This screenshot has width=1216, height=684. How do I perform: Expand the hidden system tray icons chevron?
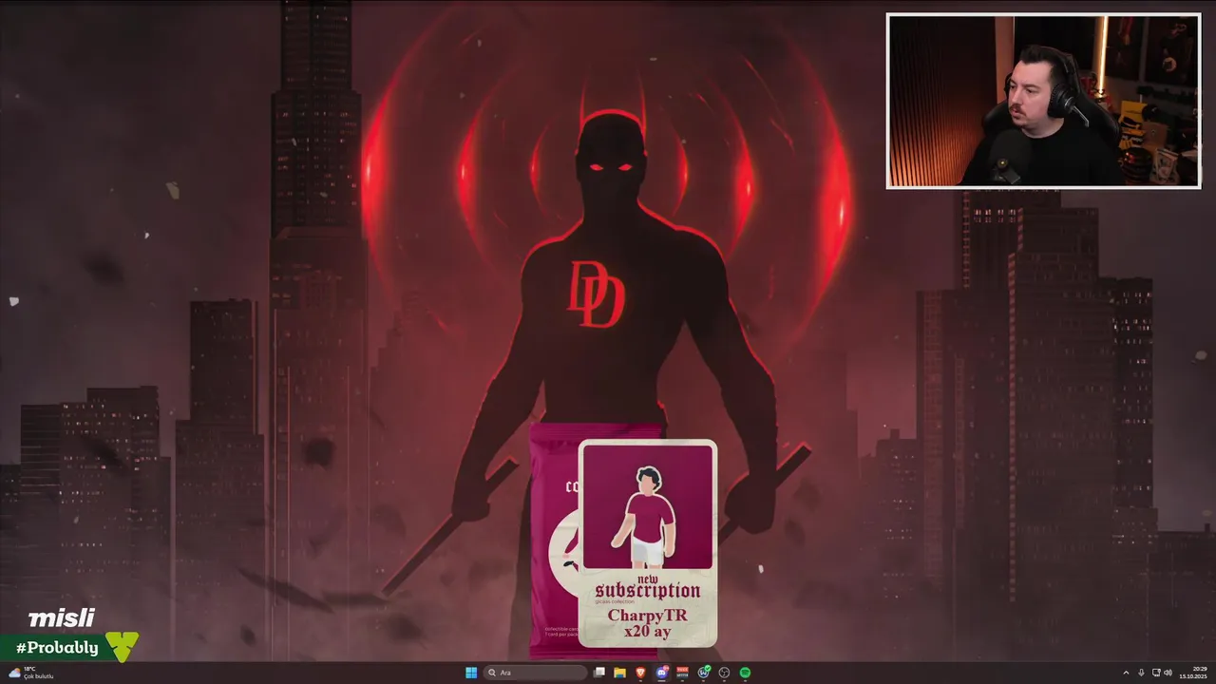tap(1126, 673)
